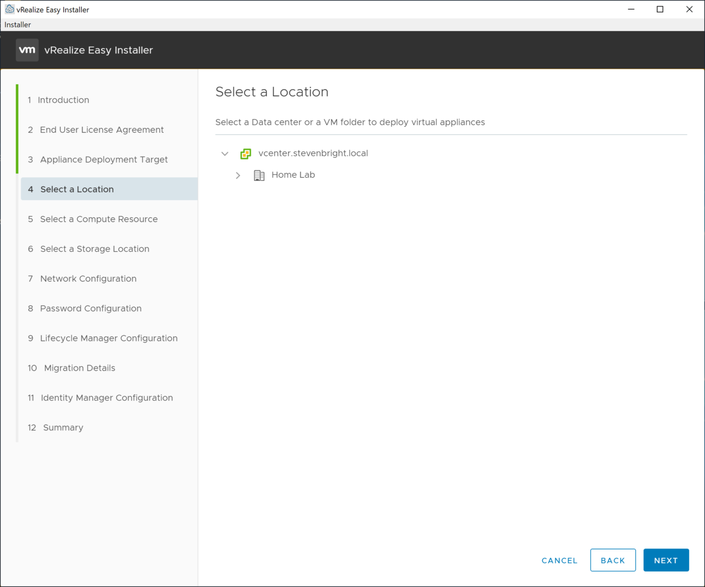Open the Password Configuration step
Image resolution: width=705 pixels, height=587 pixels.
[91, 309]
